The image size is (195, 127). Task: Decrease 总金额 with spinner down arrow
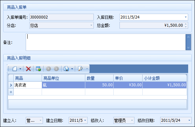tap(186, 27)
